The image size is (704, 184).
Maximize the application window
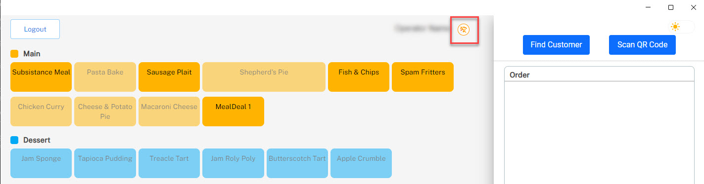pos(671,7)
